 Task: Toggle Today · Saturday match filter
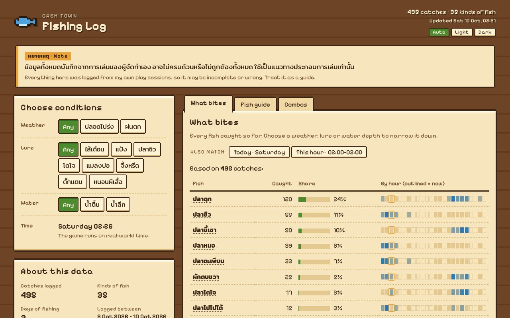tap(259, 152)
